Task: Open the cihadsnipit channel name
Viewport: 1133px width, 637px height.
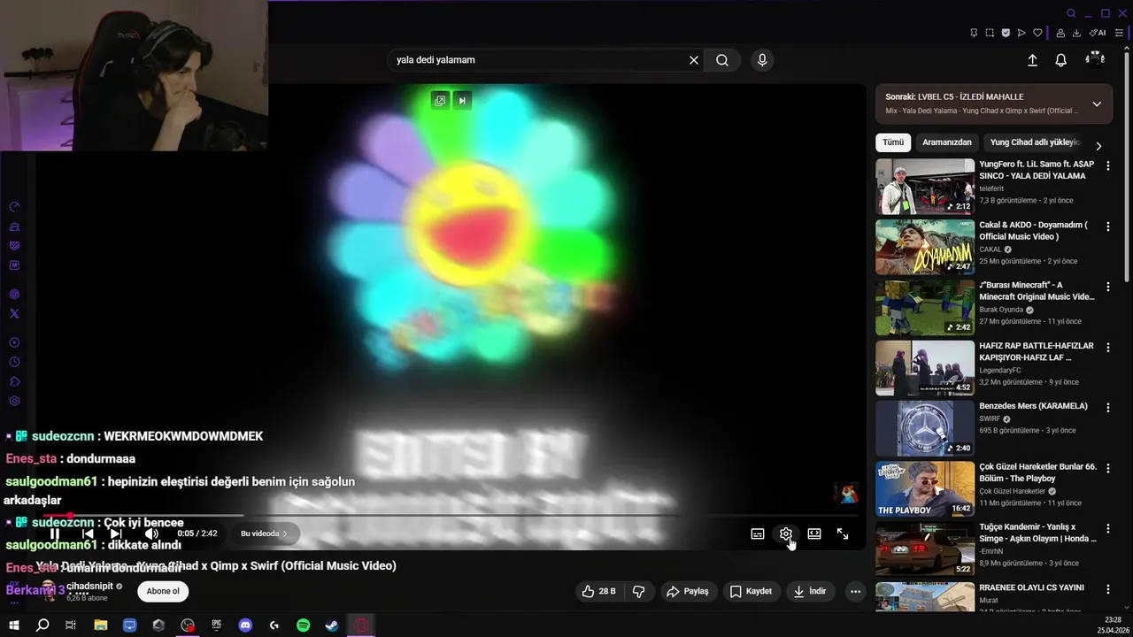Action: 89,586
